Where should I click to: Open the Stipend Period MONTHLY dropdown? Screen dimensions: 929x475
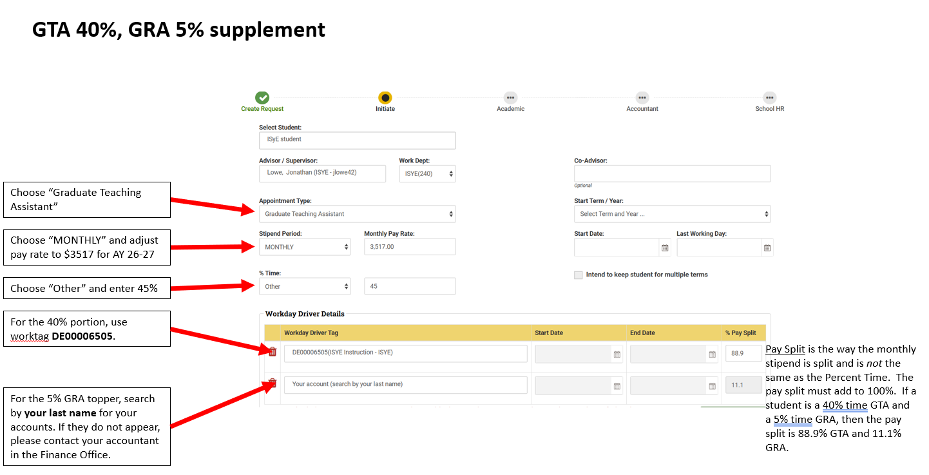305,247
